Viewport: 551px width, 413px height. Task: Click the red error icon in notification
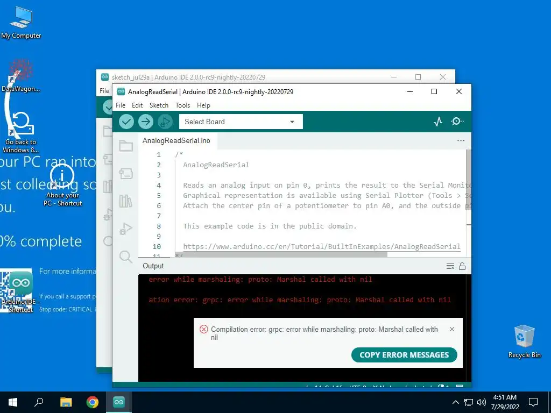coord(203,330)
